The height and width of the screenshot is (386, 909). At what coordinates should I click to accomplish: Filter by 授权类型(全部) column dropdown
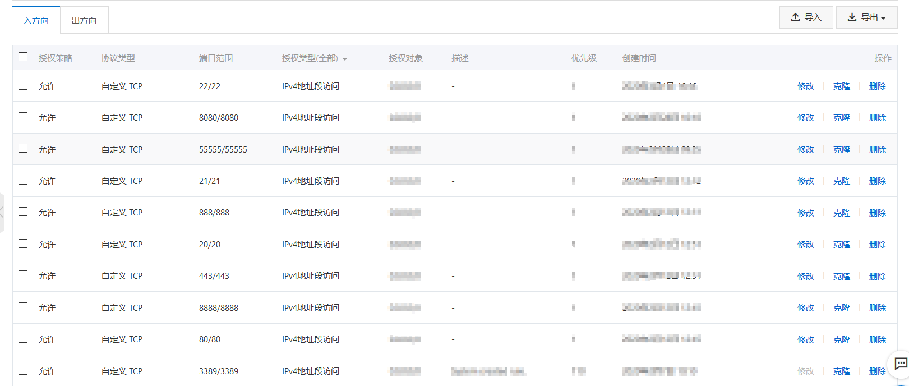(315, 58)
